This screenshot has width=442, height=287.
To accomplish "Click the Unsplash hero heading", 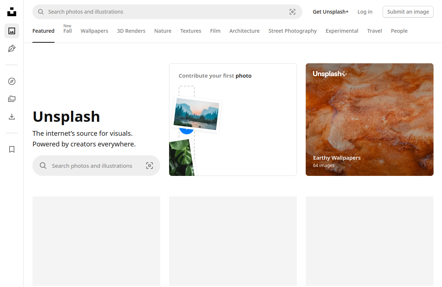I will click(66, 117).
